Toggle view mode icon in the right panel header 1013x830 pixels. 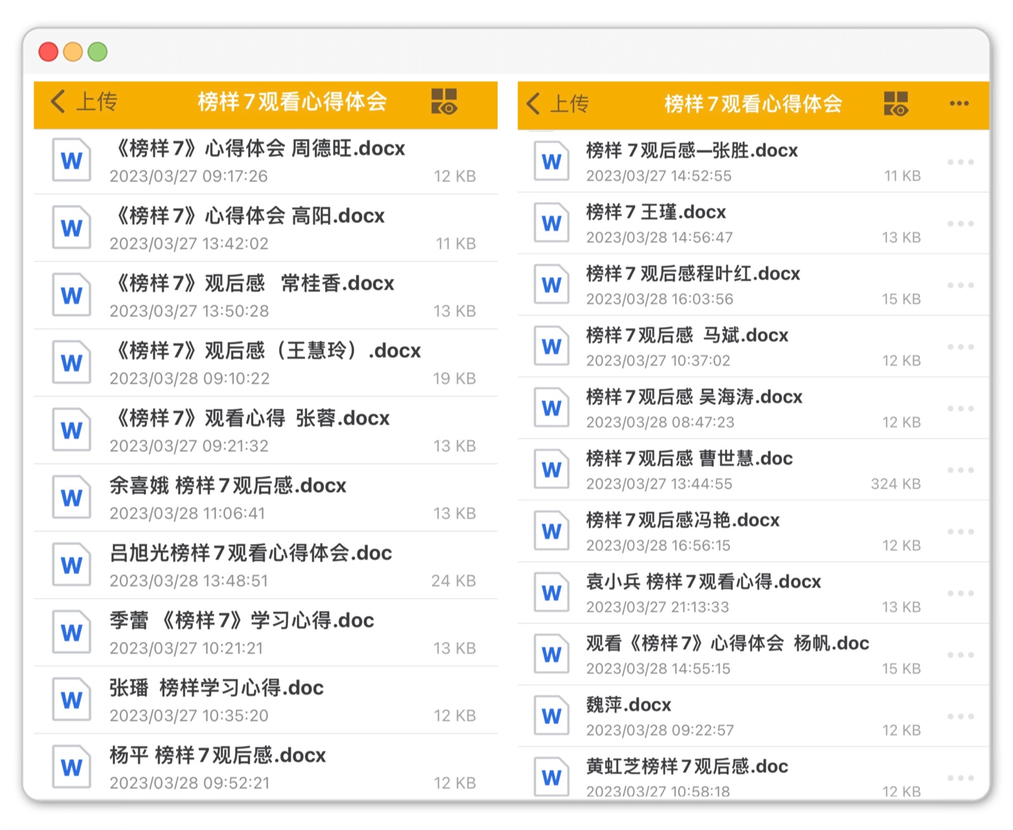[896, 104]
